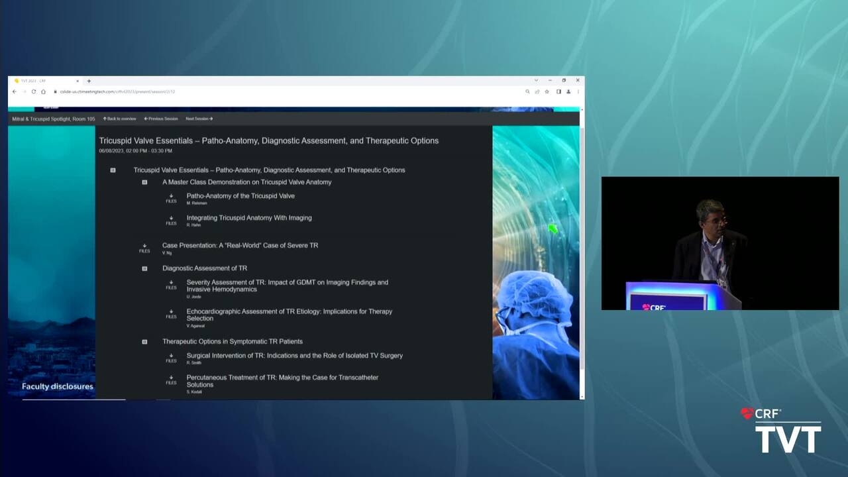The height and width of the screenshot is (477, 848).
Task: Open Severity Assessment of TR talk
Action: (x=287, y=286)
